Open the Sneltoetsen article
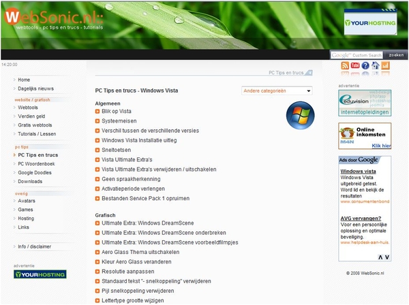The height and width of the screenshot is (305, 409). point(116,150)
